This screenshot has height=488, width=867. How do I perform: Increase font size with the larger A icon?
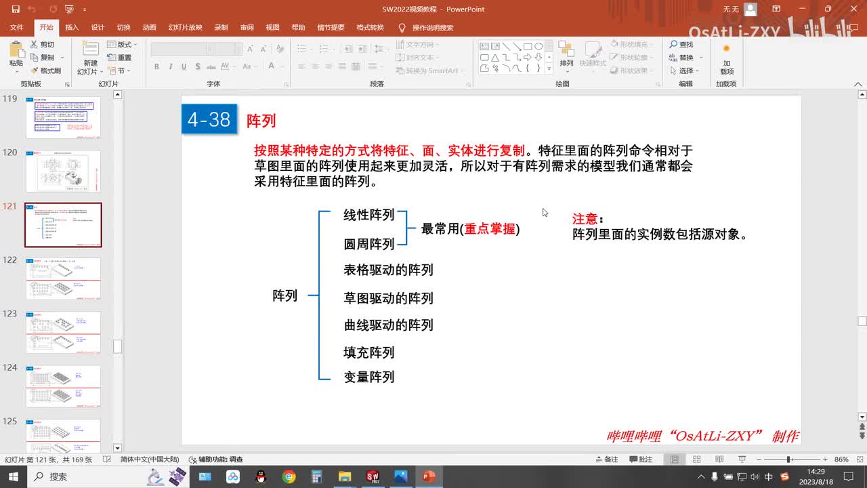point(250,49)
